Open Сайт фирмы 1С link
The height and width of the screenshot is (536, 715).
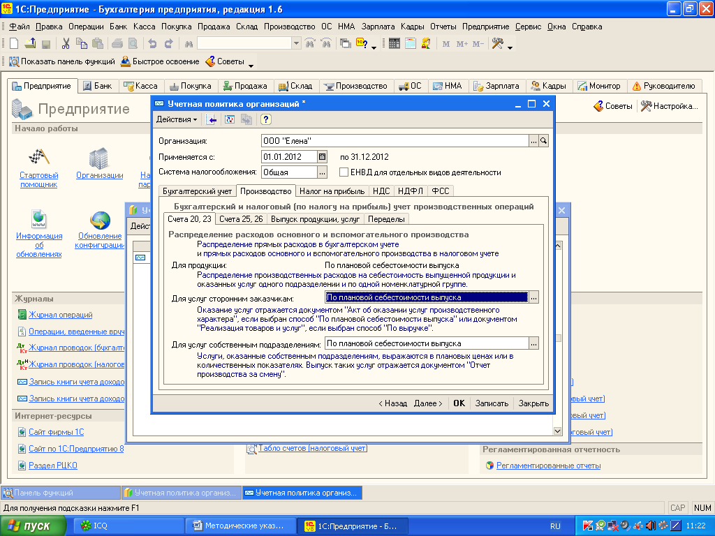tap(56, 432)
